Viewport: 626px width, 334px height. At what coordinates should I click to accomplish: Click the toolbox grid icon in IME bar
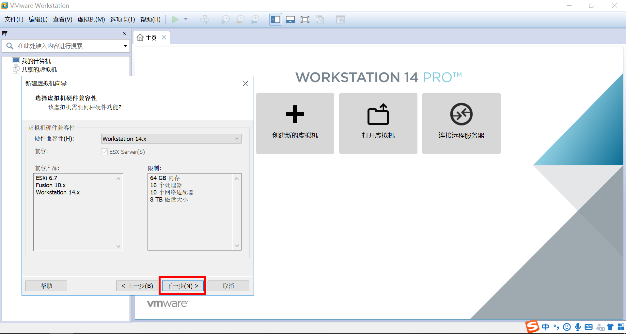coord(621,327)
